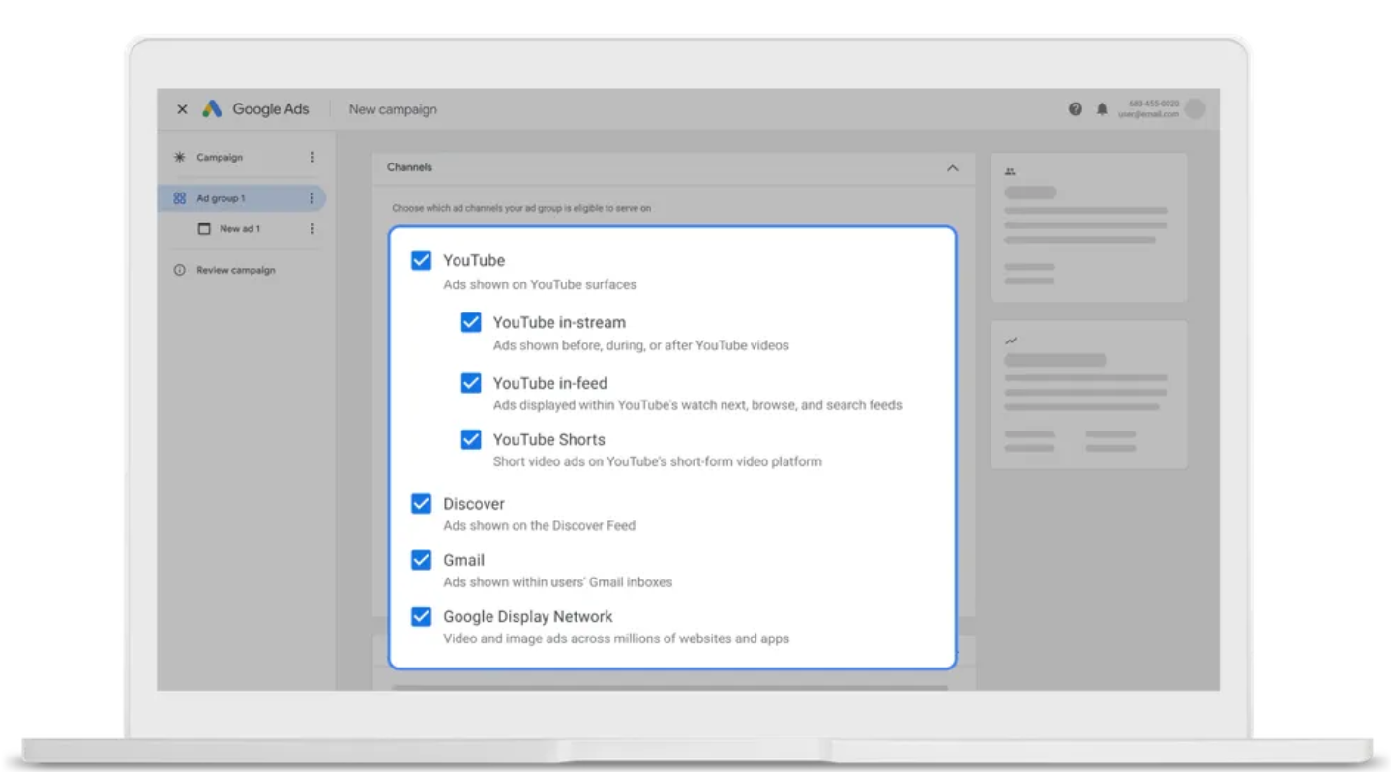Open the three-dot menu next to New ad 1
The image size is (1391, 772).
pyautogui.click(x=311, y=229)
